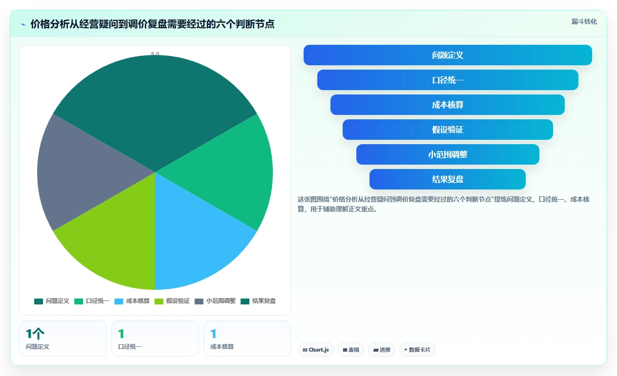Select the 结果复盘 funnel bar
This screenshot has width=617, height=376.
(x=448, y=179)
